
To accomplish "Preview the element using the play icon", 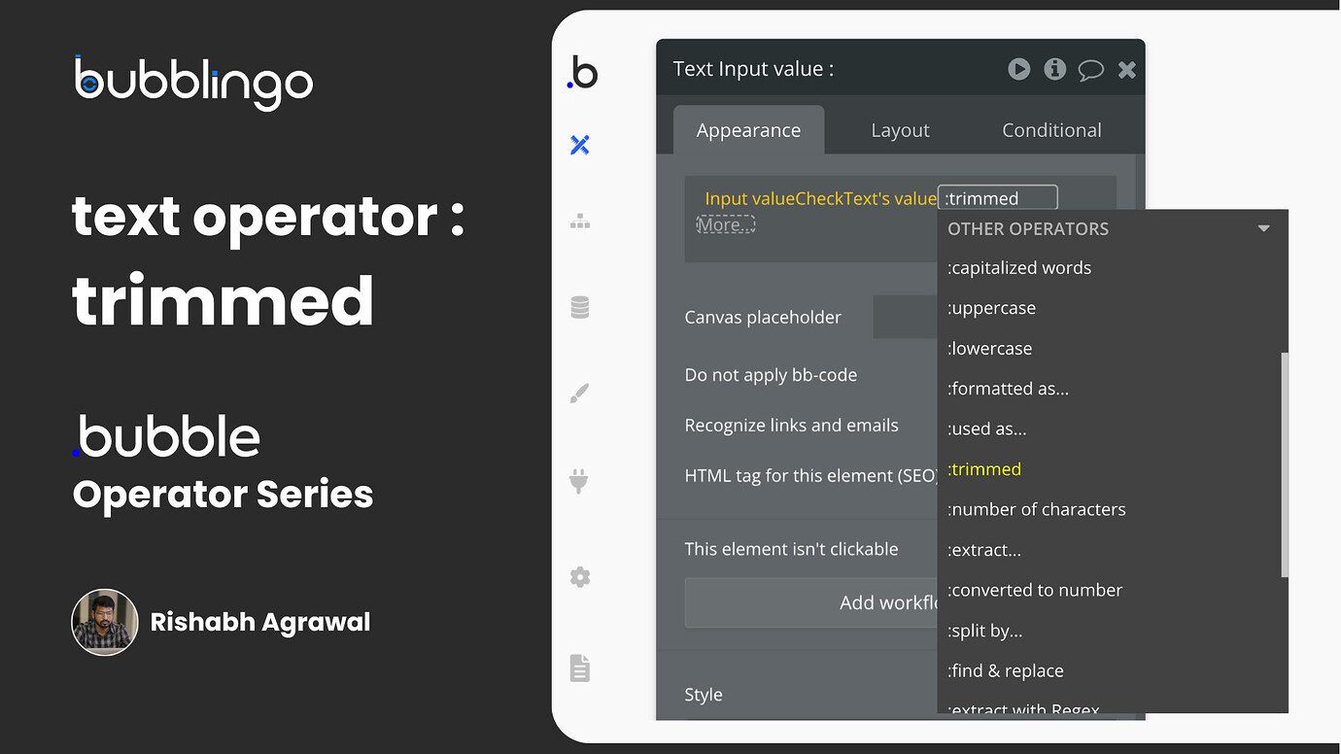I will click(x=1018, y=69).
